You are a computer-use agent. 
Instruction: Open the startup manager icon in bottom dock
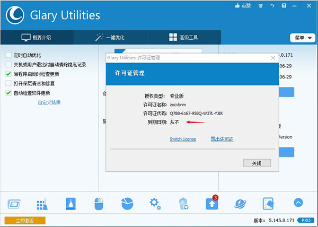(14, 204)
